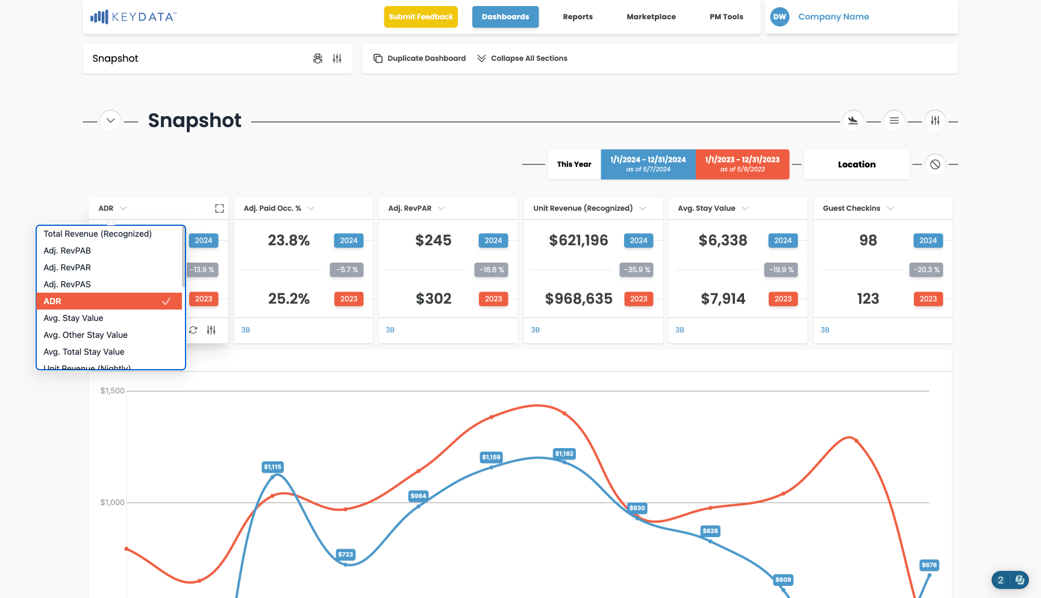Click the bug report icon beside Snapshot
1041x598 pixels.
pos(318,58)
